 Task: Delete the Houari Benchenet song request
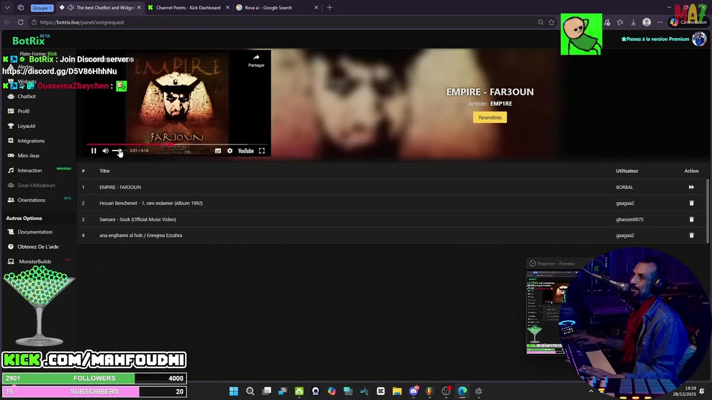tap(691, 203)
